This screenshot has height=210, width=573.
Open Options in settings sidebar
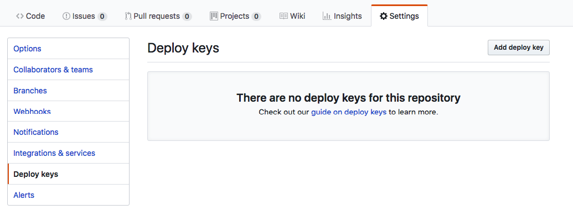[x=68, y=49]
